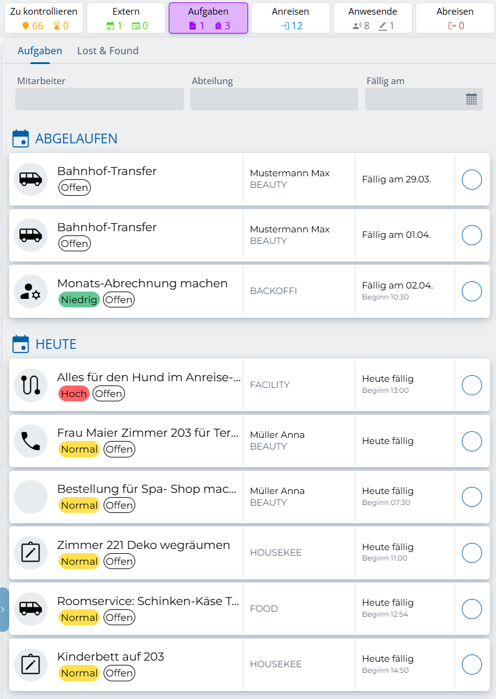Check off the Kinderbett auf 203 task
Image resolution: width=496 pixels, height=699 pixels.
point(472,664)
